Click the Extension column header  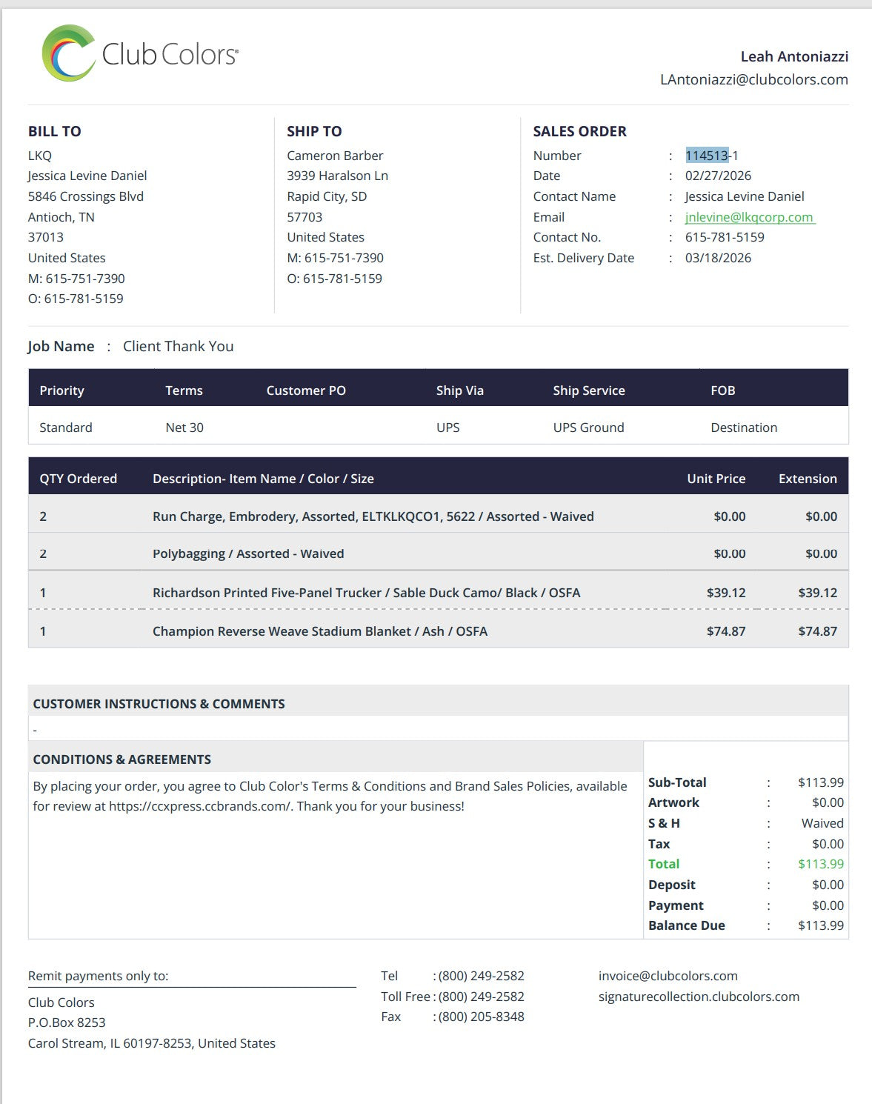[x=808, y=479]
